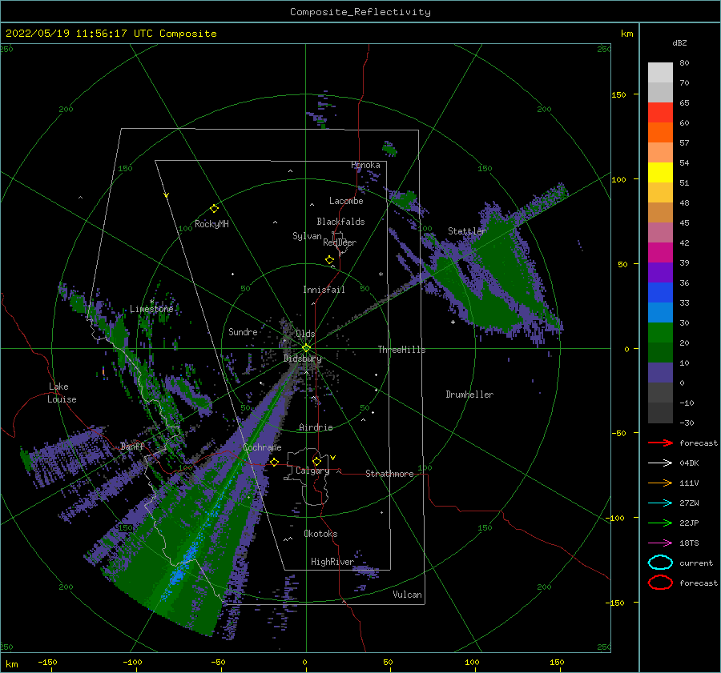This screenshot has height=673, width=721.
Task: Click the Innisfail town label
Action: tap(324, 290)
